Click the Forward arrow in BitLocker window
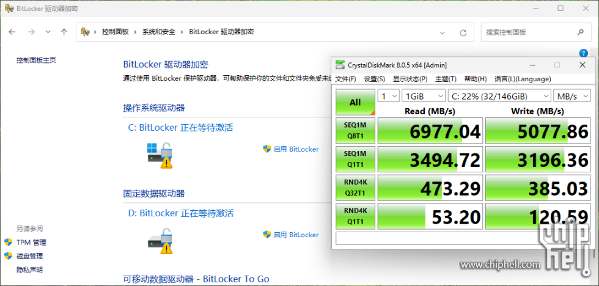The image size is (599, 286). coord(31,32)
